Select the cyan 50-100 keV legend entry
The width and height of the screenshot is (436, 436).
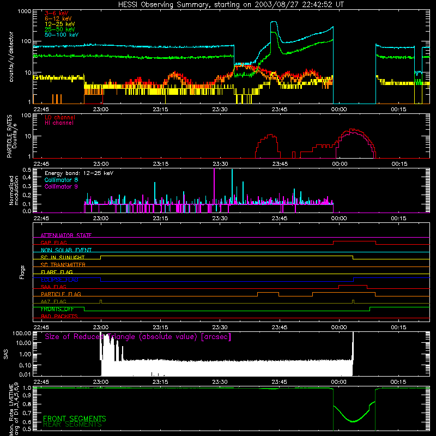coord(61,35)
